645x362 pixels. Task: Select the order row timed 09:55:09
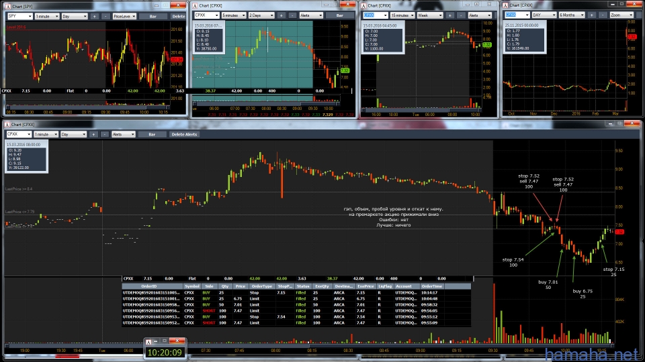296,322
